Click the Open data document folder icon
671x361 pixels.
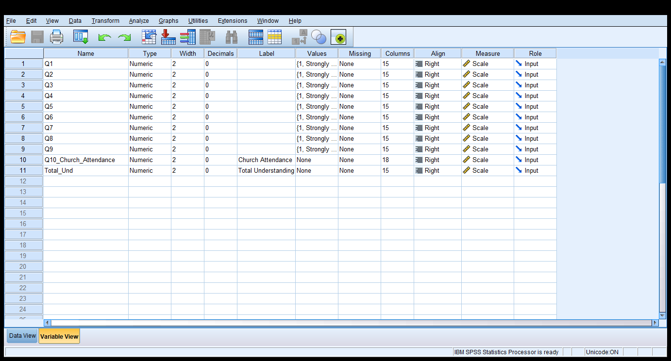click(x=18, y=37)
